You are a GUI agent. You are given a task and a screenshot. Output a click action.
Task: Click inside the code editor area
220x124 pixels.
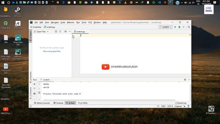[x=135, y=54]
